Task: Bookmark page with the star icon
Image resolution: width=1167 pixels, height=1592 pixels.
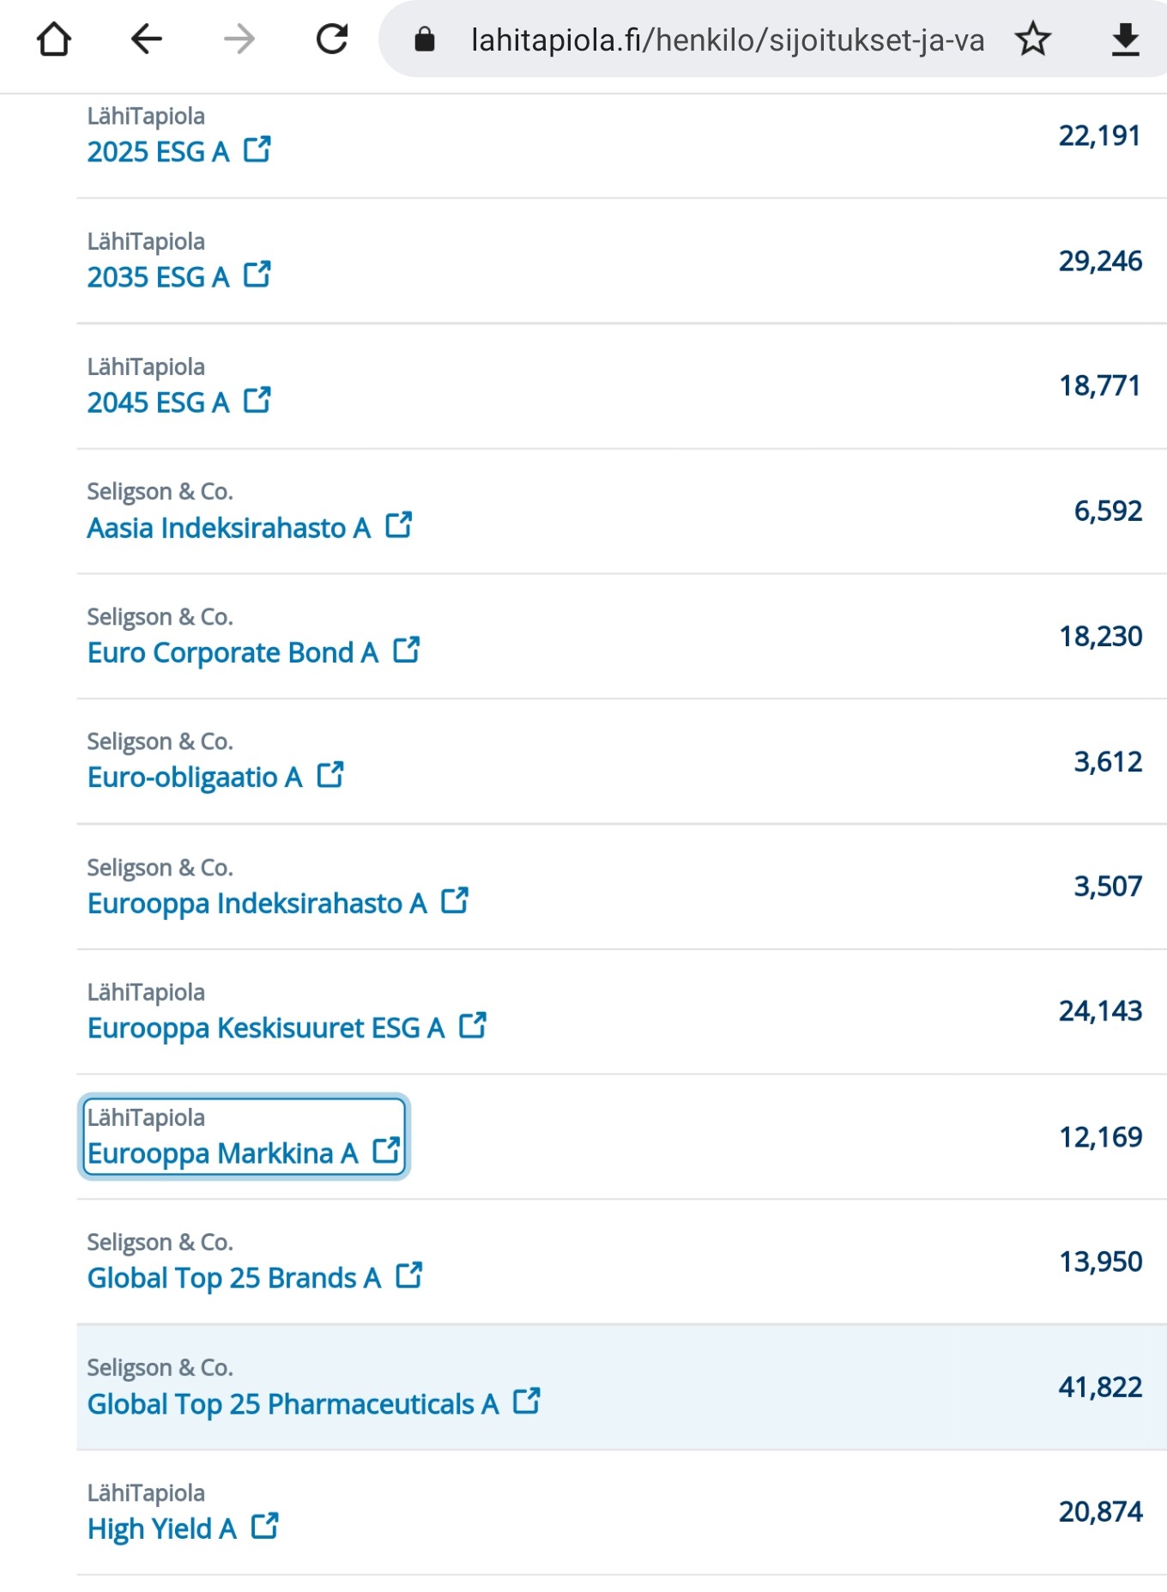Action: (1032, 39)
